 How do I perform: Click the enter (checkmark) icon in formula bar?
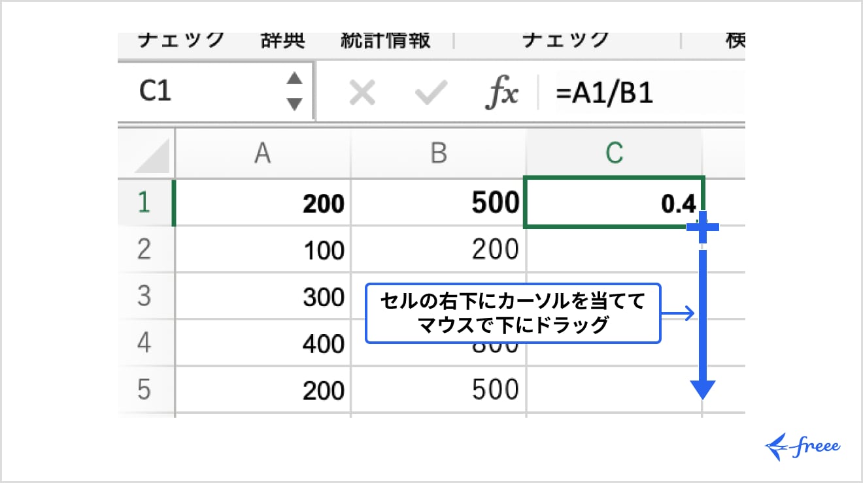click(x=430, y=91)
